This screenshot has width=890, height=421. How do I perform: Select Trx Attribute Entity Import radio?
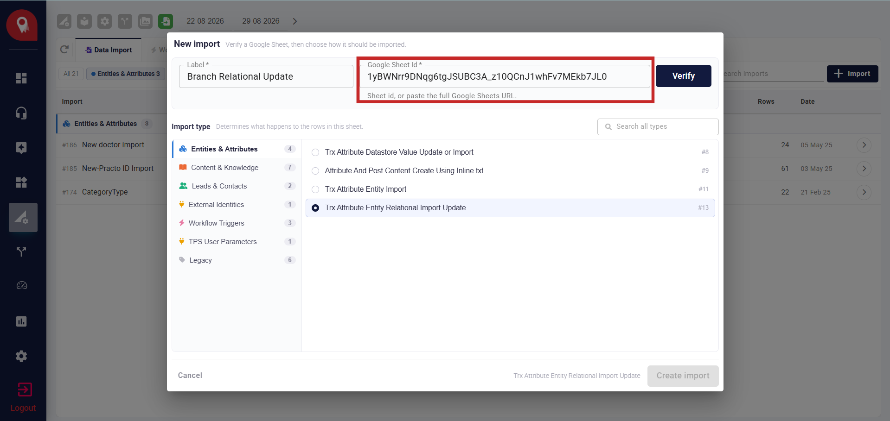point(315,189)
